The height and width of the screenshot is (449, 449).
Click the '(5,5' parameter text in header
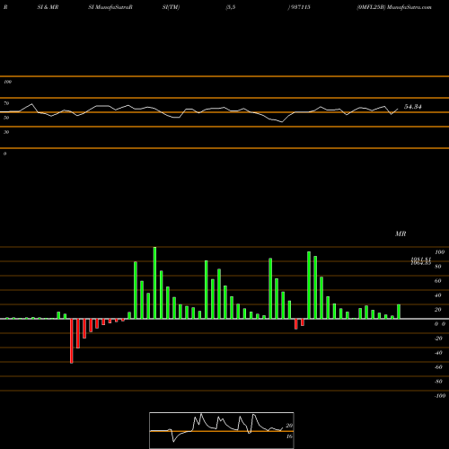(231, 7)
